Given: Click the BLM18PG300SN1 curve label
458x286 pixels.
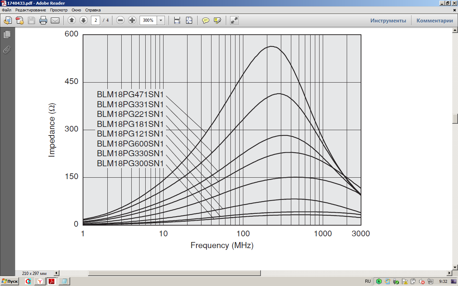Looking at the screenshot, I should 130,163.
